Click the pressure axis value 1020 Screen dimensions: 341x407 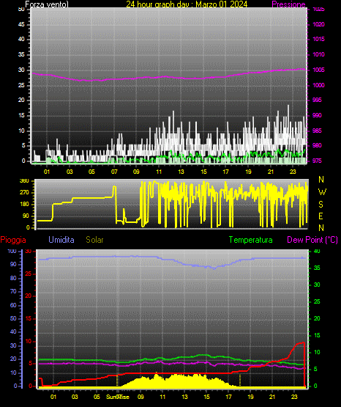318,24
